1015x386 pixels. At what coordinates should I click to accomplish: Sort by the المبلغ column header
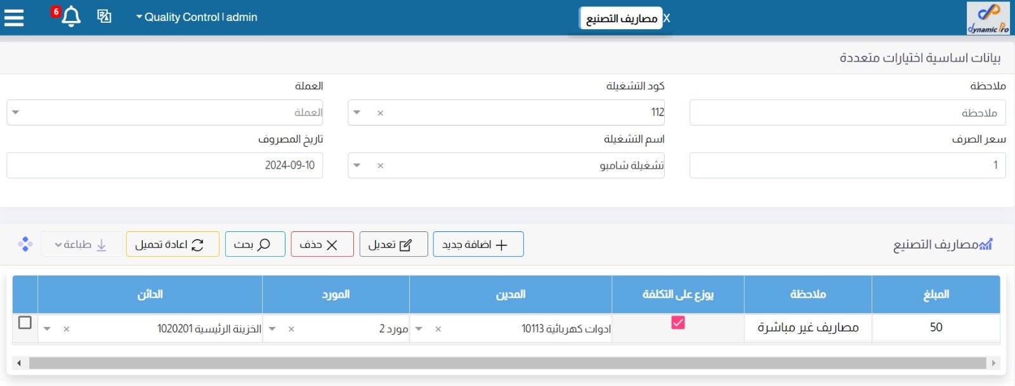(936, 294)
